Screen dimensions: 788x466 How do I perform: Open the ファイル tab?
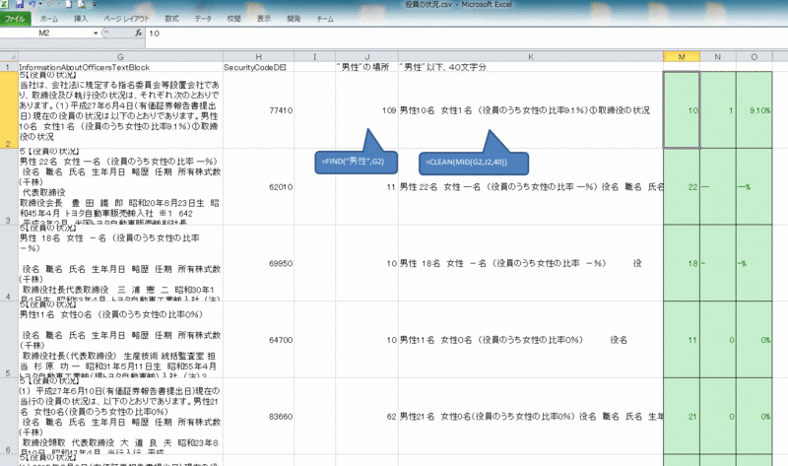click(x=15, y=19)
